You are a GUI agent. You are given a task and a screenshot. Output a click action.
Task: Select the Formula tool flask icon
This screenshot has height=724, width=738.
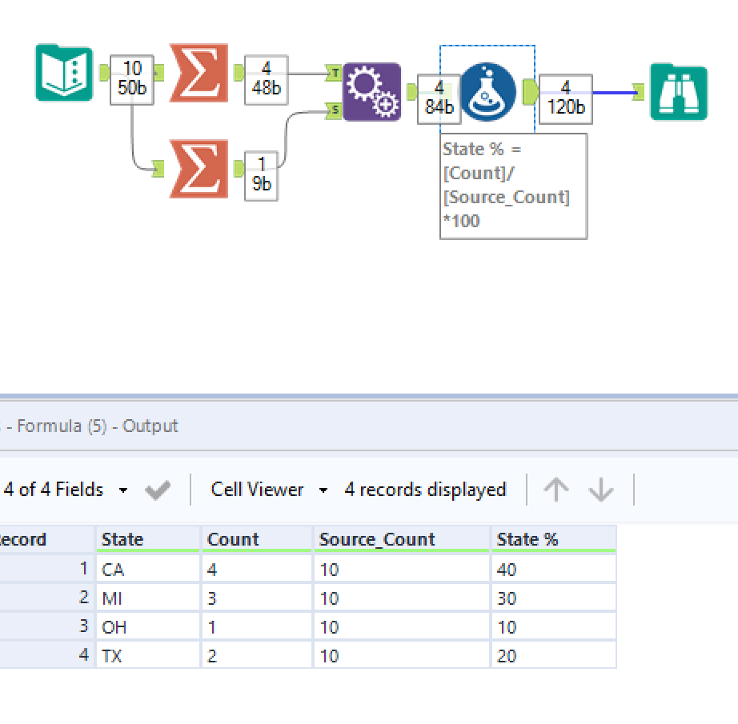click(x=487, y=92)
